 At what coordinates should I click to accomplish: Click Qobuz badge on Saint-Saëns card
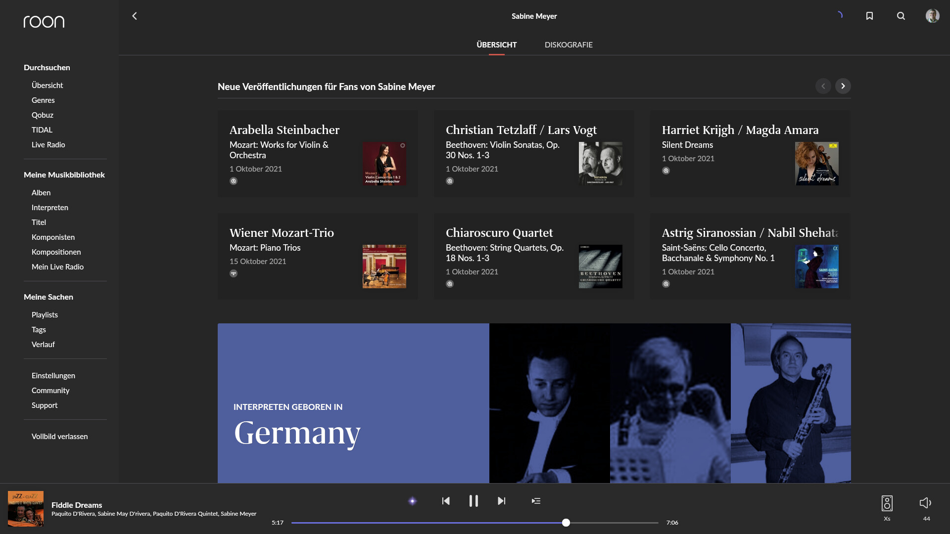(666, 284)
